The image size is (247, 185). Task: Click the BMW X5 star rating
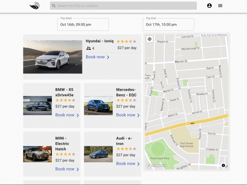click(65, 100)
